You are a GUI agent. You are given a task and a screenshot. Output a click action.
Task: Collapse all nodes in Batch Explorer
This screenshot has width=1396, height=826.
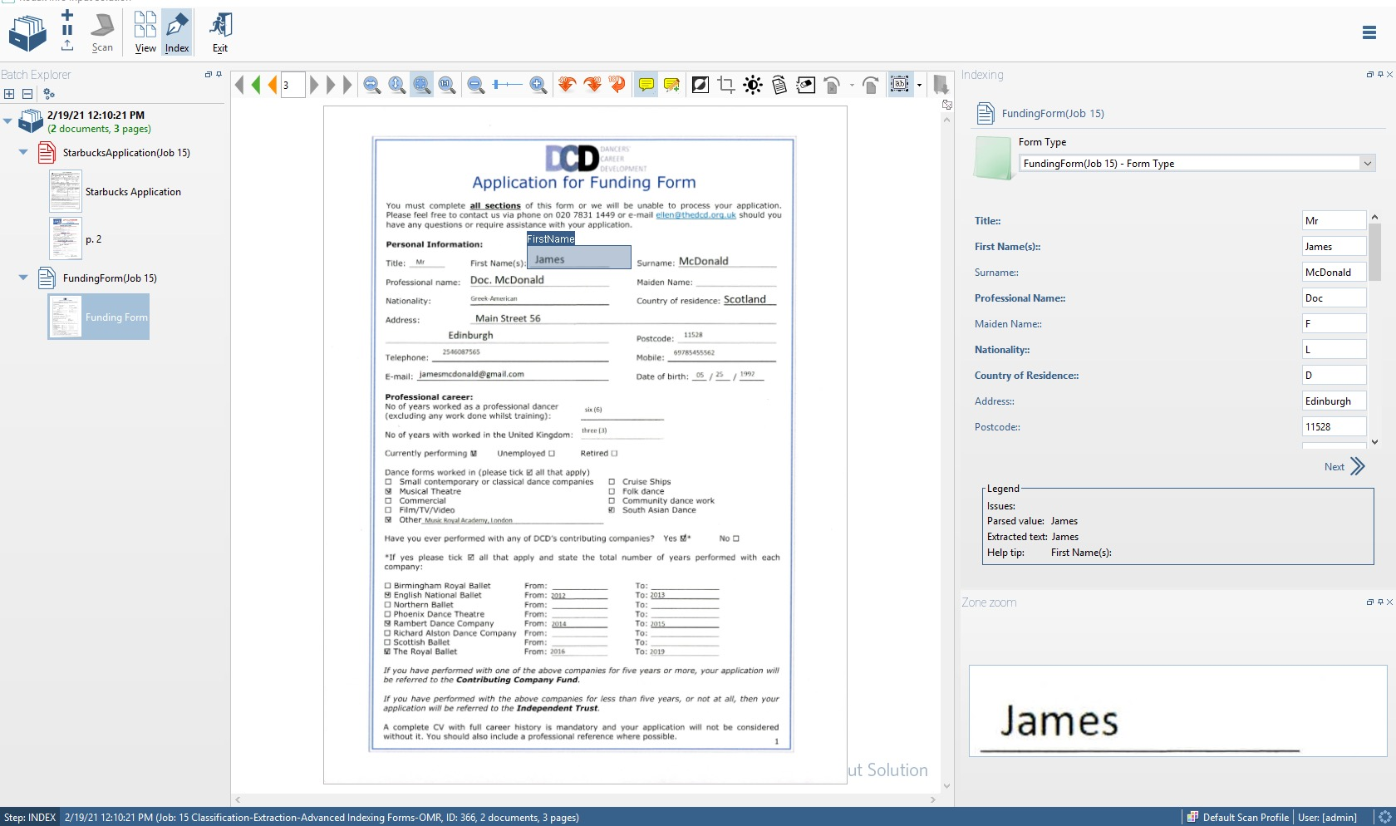[x=27, y=94]
